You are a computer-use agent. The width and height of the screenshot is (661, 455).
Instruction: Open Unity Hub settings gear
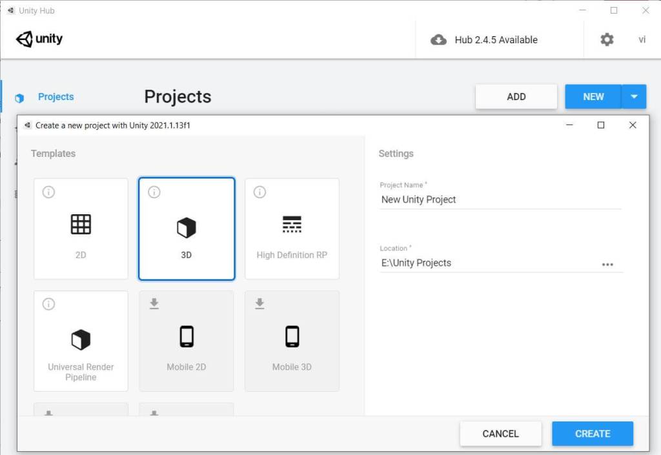point(607,39)
